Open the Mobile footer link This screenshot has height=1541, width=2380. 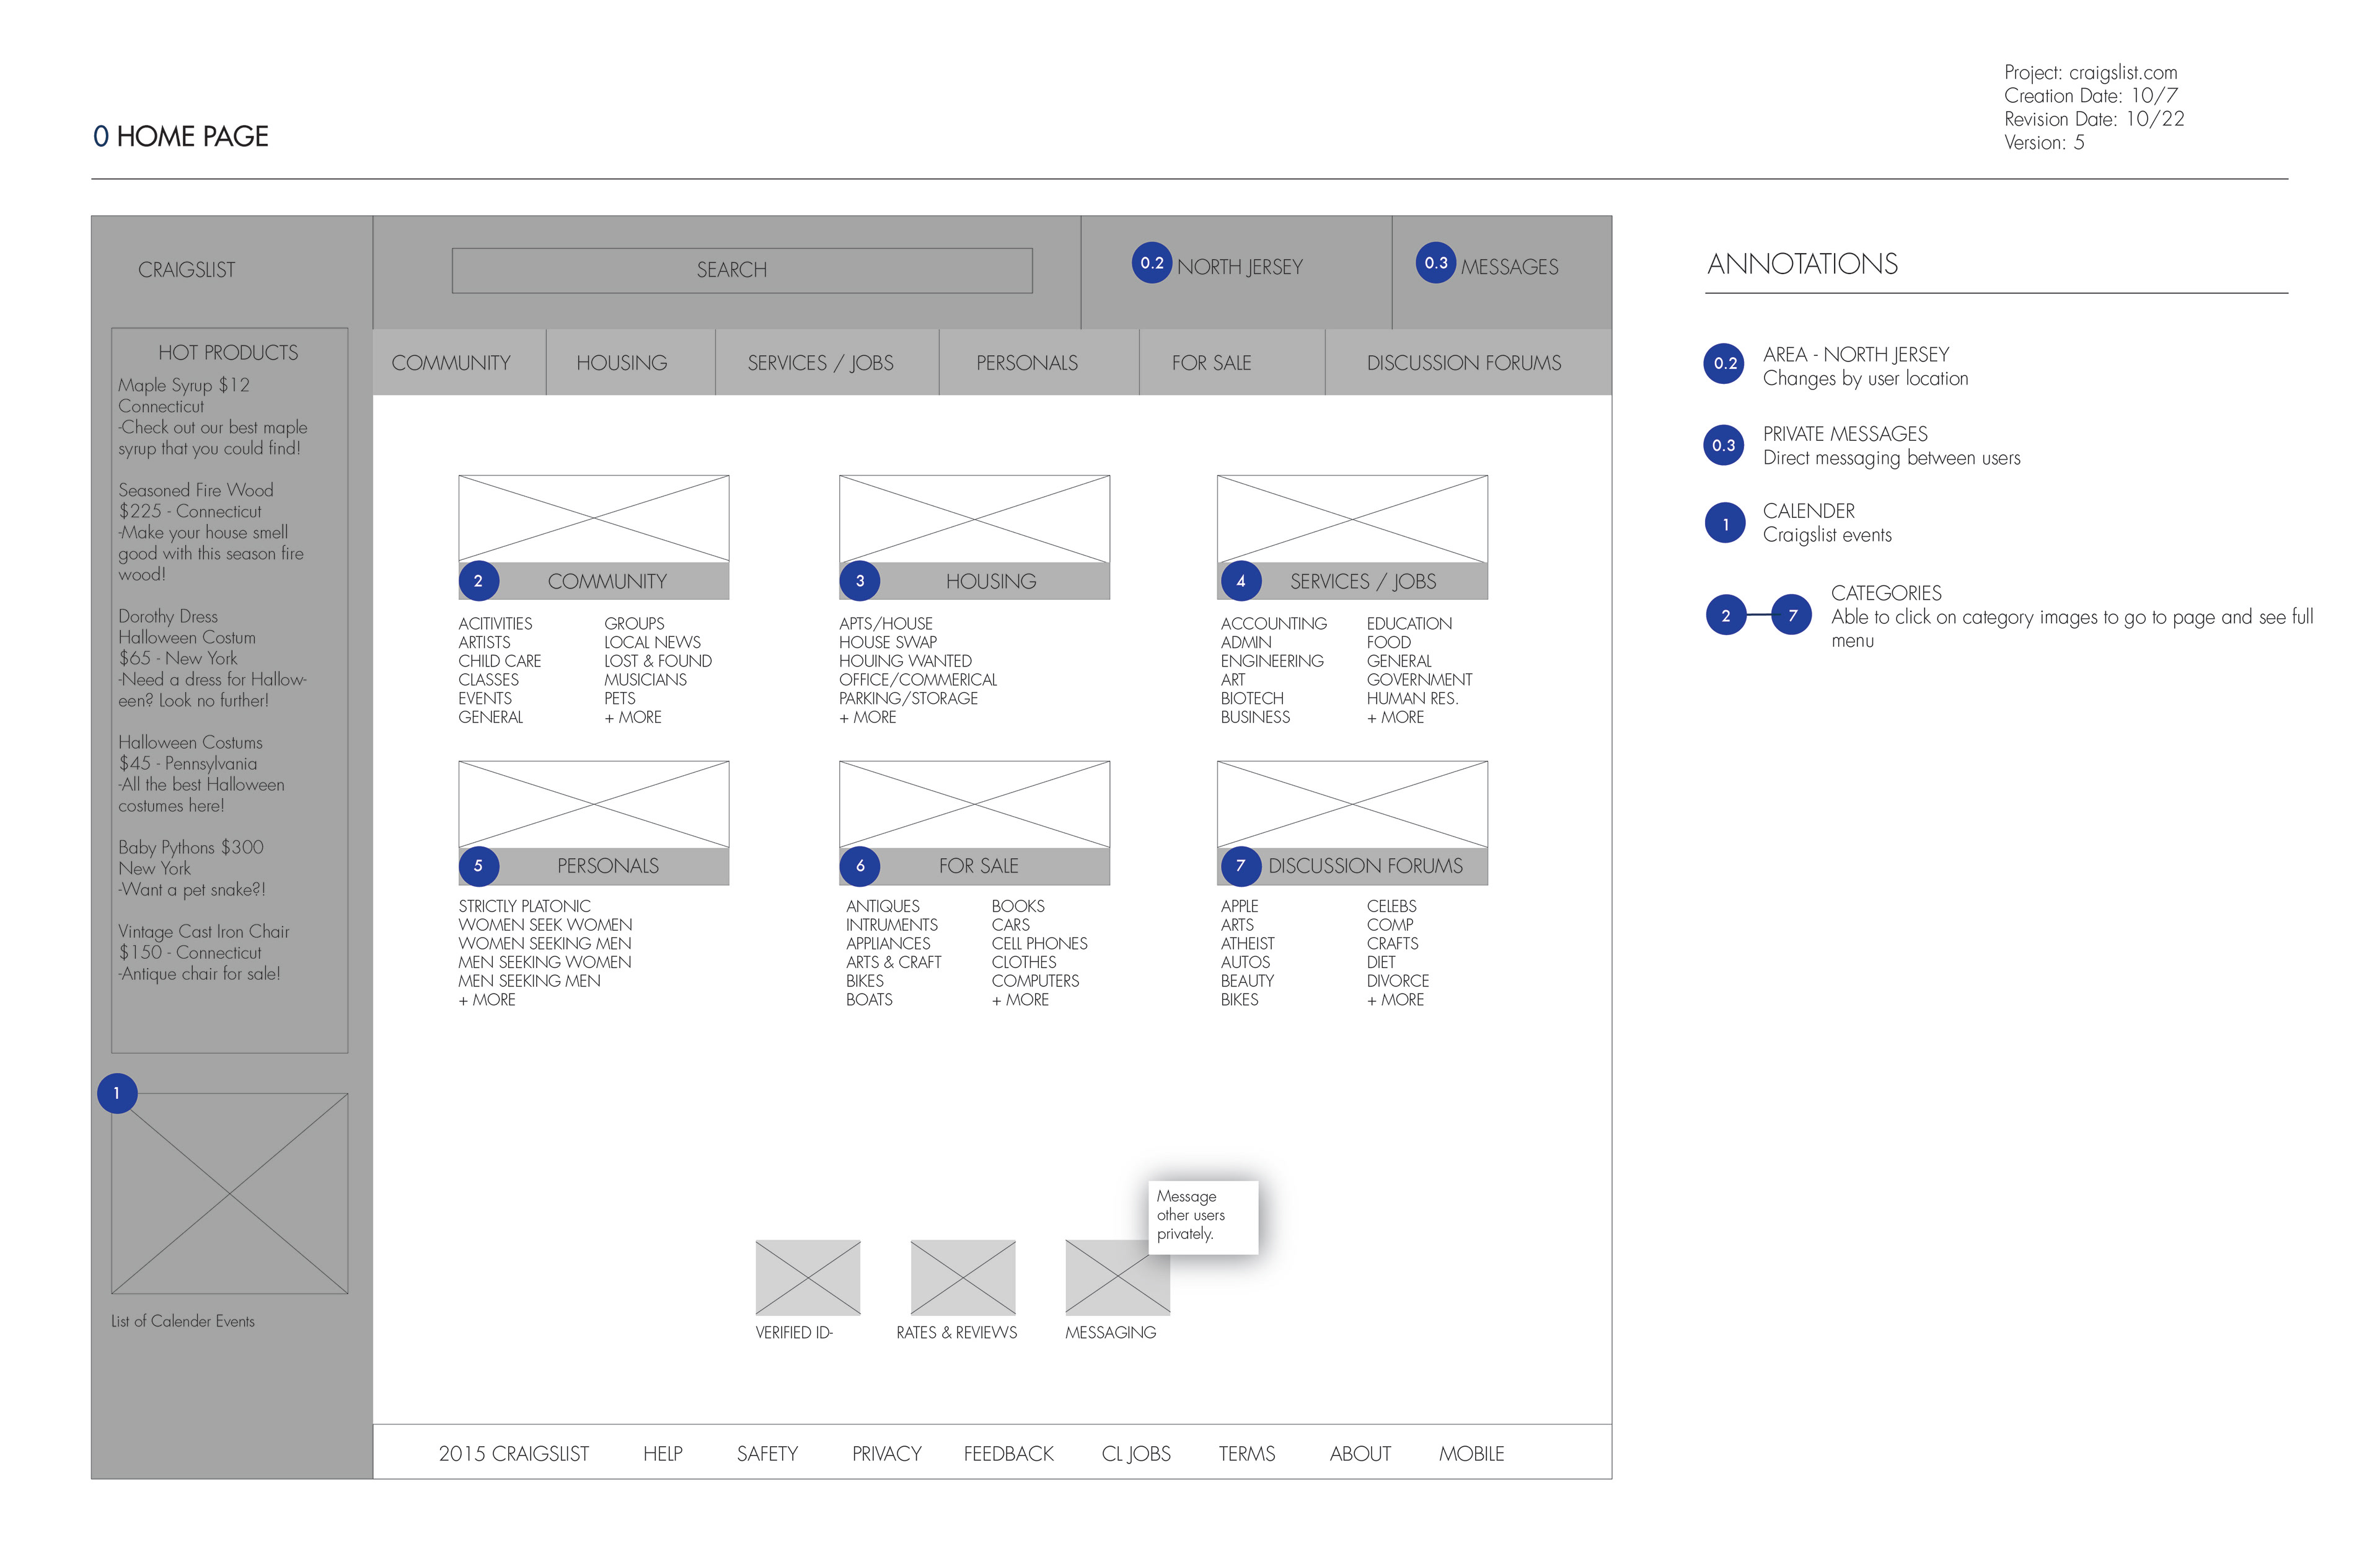1471,1453
